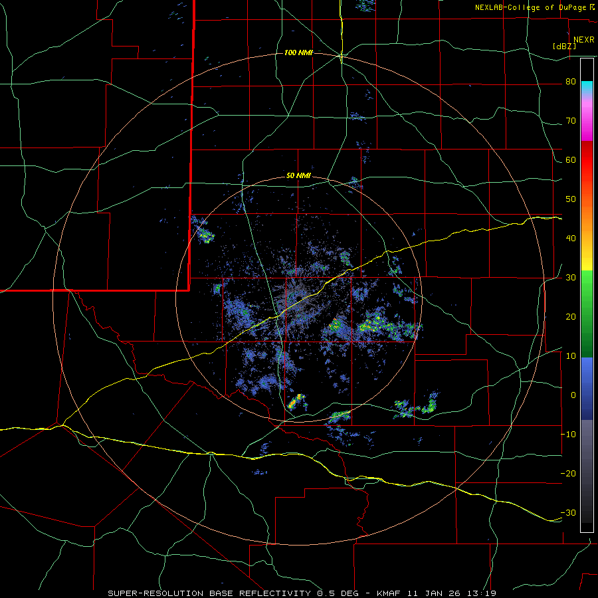Click the 60 dBZ scale value
This screenshot has width=598, height=598.
(571, 160)
